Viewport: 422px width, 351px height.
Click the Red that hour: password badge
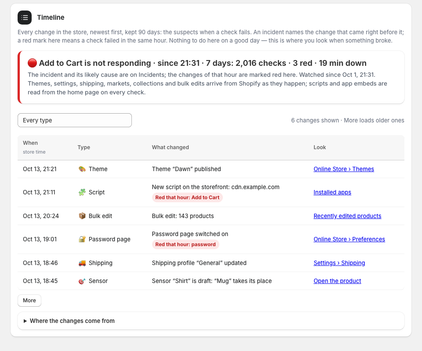coord(186,244)
